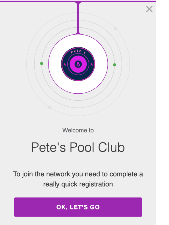Click the faded gray dot on the upper-right orbit
This screenshot has height=225, width=169.
coord(115,28)
